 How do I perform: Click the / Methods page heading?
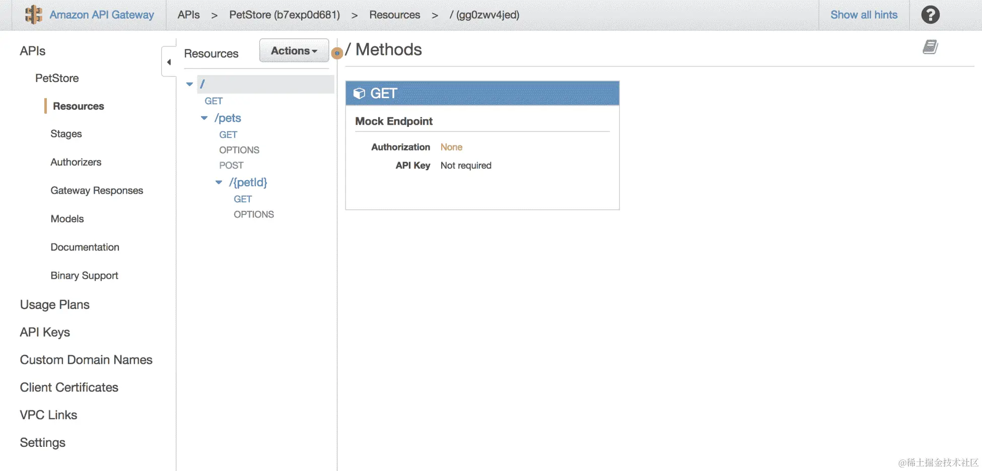coord(384,49)
